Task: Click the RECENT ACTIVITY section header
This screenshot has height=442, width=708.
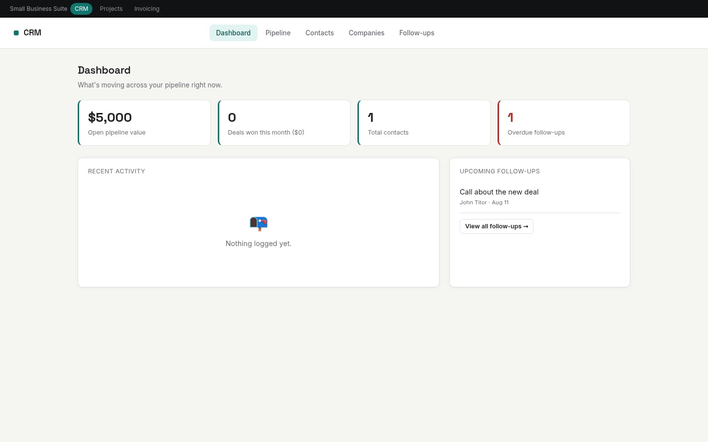Action: click(x=117, y=171)
